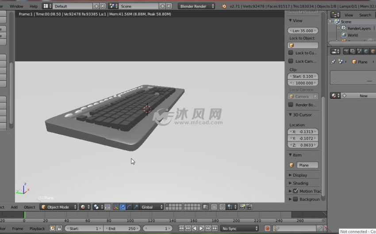Click the New material button
Image resolution: width=376 pixels, height=234 pixels.
(363, 96)
